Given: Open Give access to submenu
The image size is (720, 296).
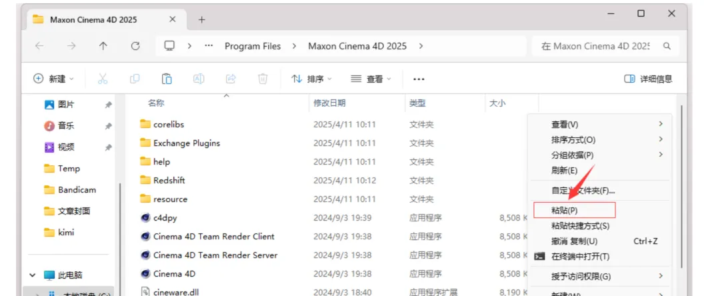Looking at the screenshot, I should [601, 276].
